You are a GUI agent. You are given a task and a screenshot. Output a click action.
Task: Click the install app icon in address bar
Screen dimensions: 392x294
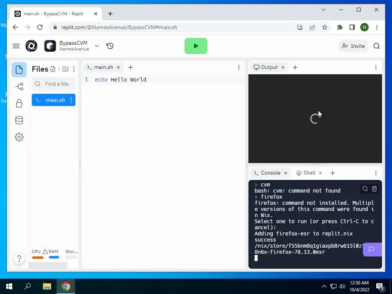pos(300,27)
